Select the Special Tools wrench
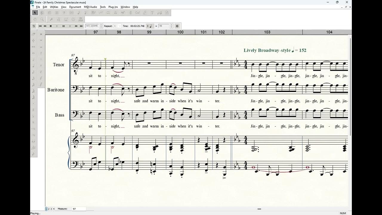This screenshot has width=382, height=215. point(51,19)
